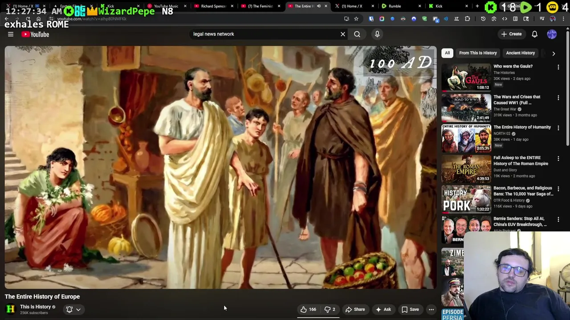Screen dimensions: 570x320
Task: Close the Rumble tab
Action: 419,6
